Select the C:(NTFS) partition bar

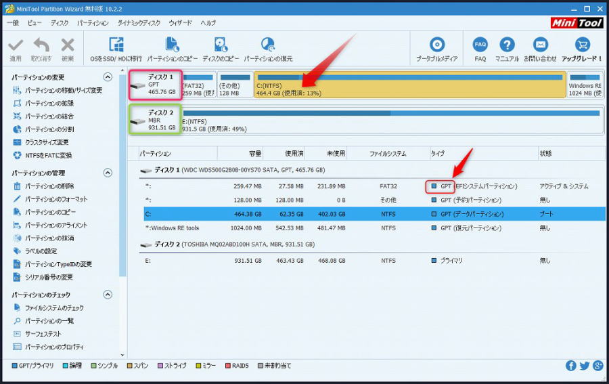point(410,85)
